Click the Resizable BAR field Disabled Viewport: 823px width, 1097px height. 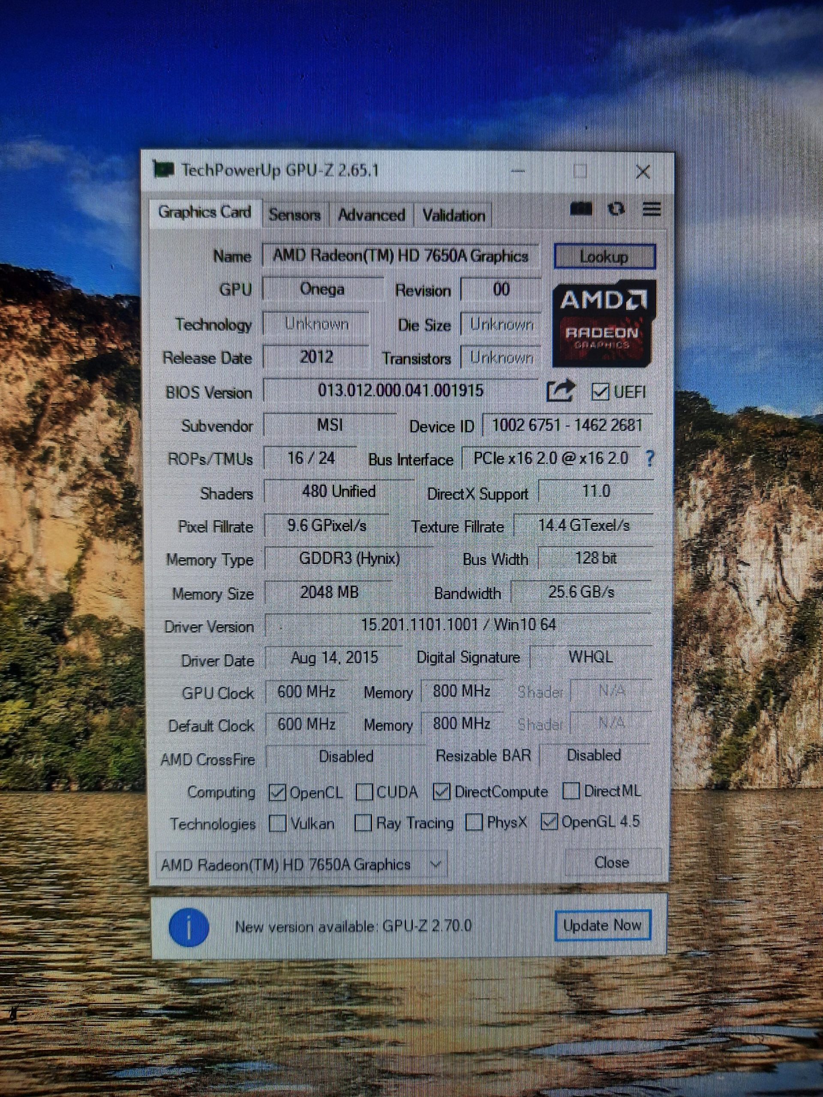click(x=594, y=755)
